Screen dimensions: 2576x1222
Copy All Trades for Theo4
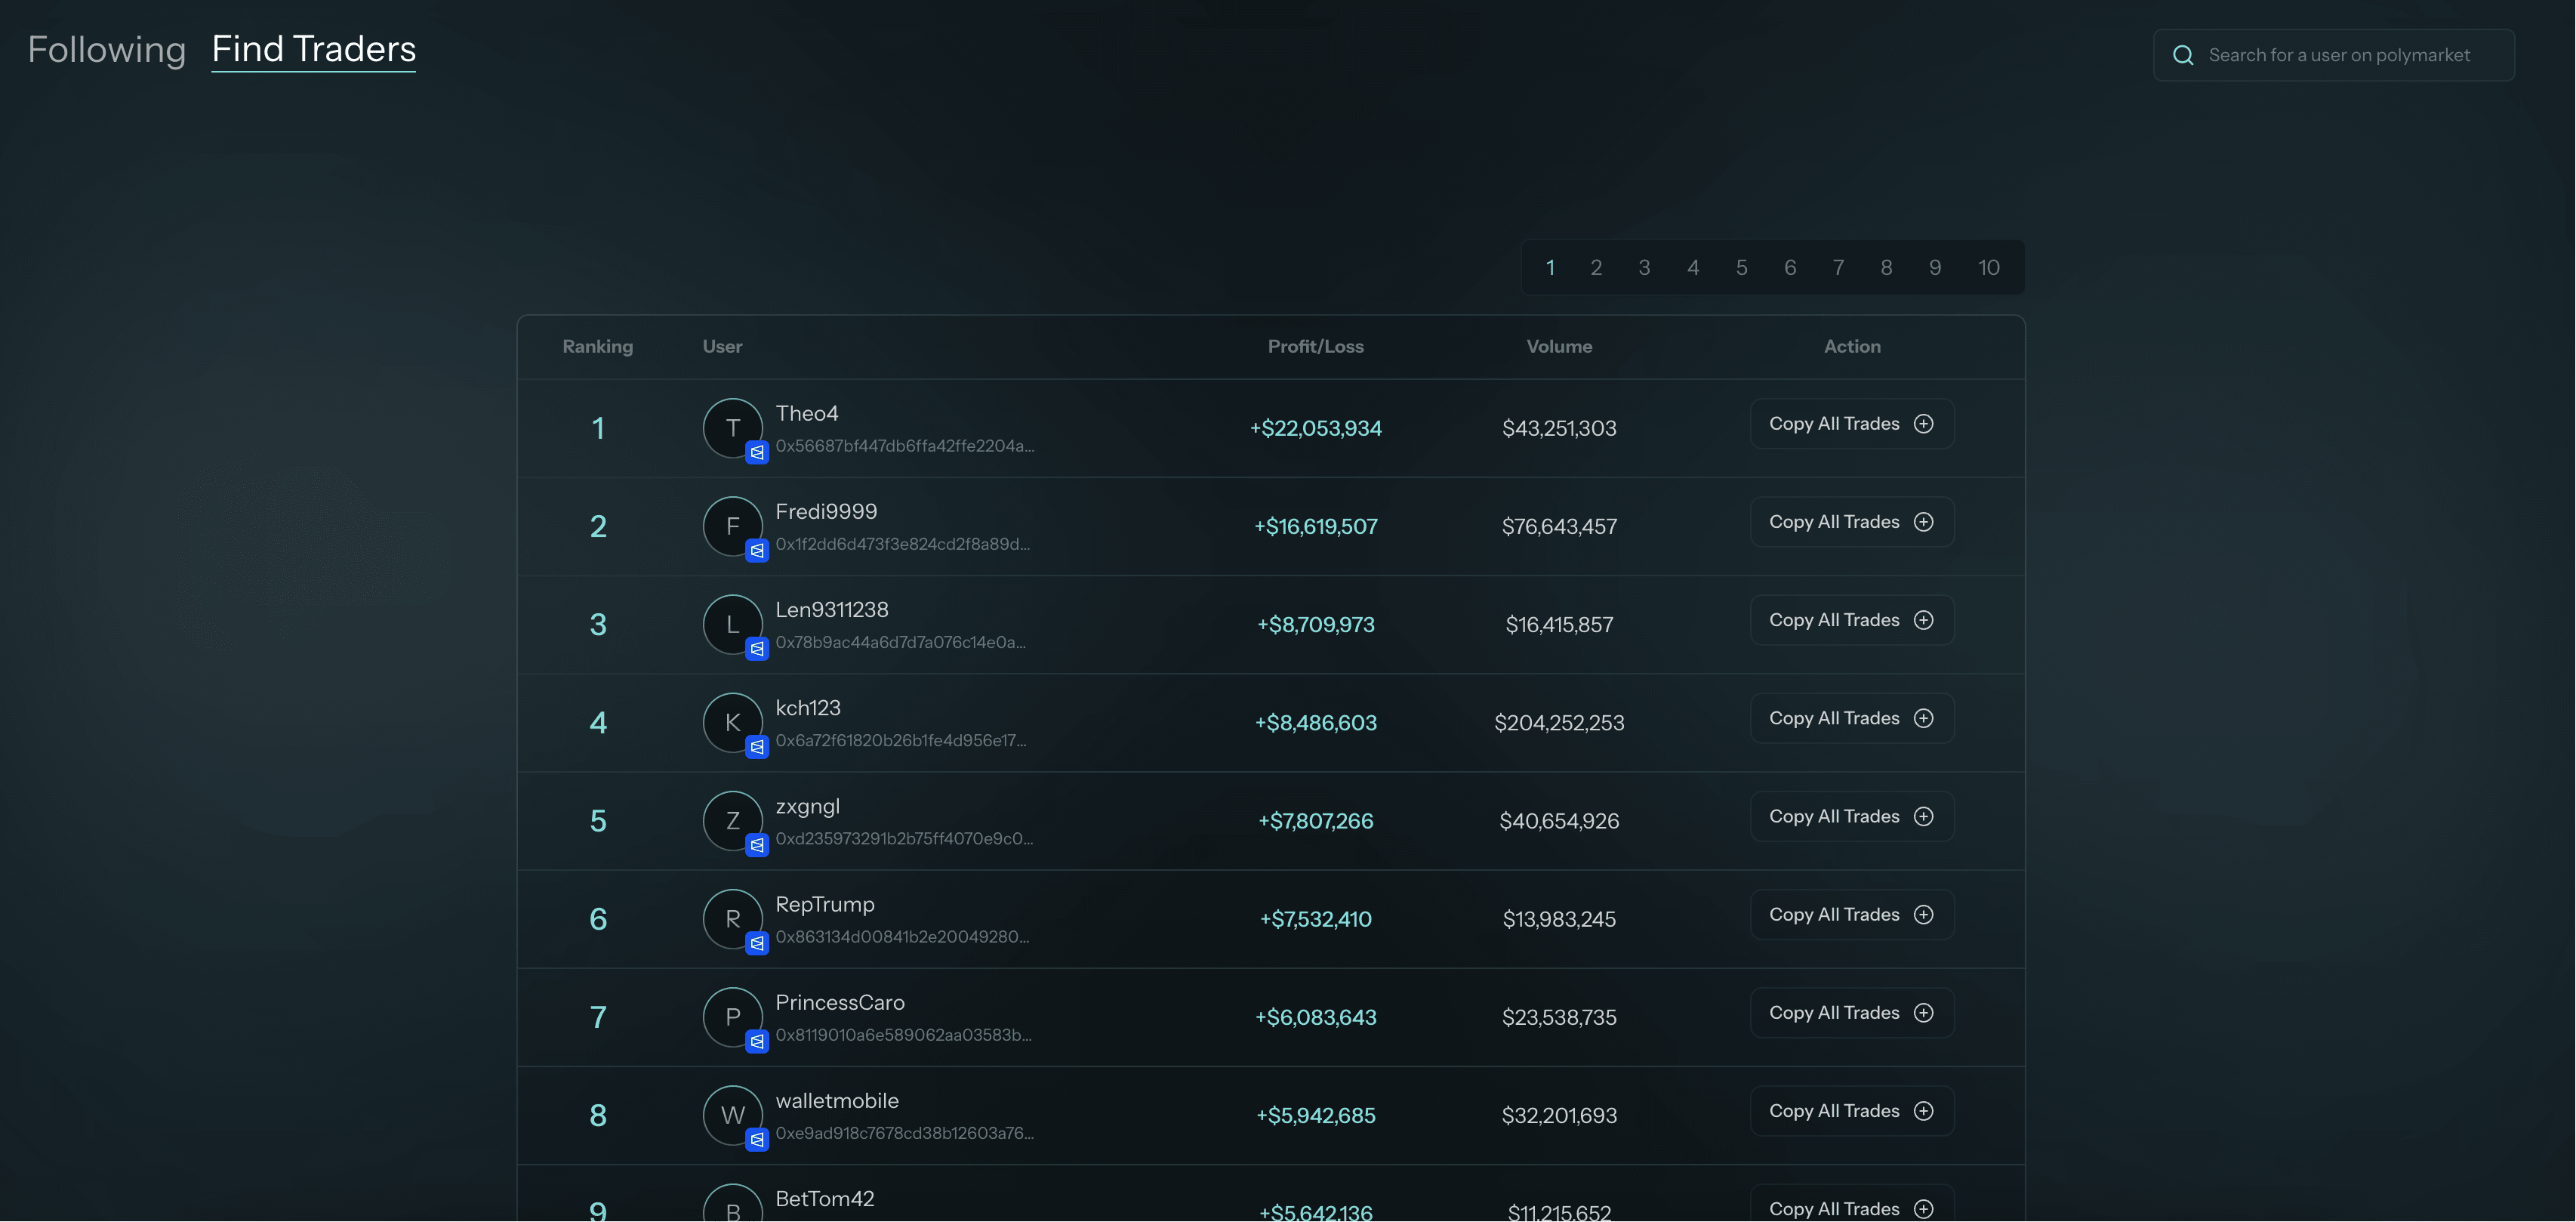tap(1851, 424)
